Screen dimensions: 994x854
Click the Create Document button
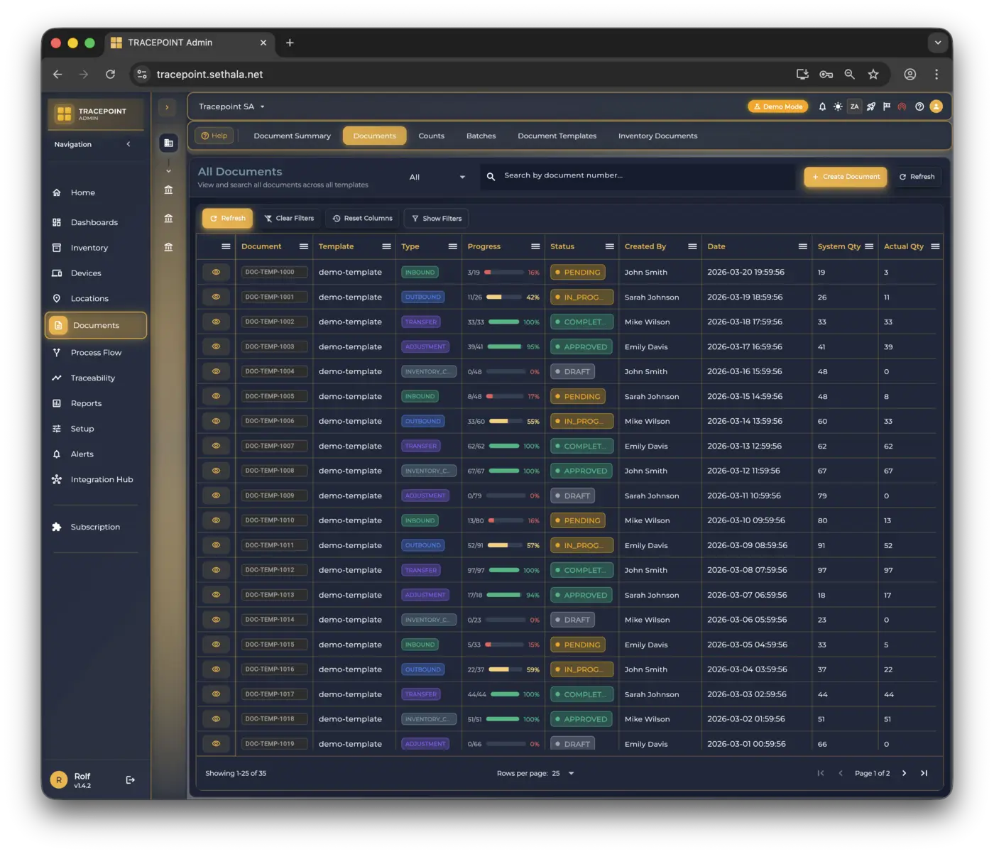tap(845, 177)
